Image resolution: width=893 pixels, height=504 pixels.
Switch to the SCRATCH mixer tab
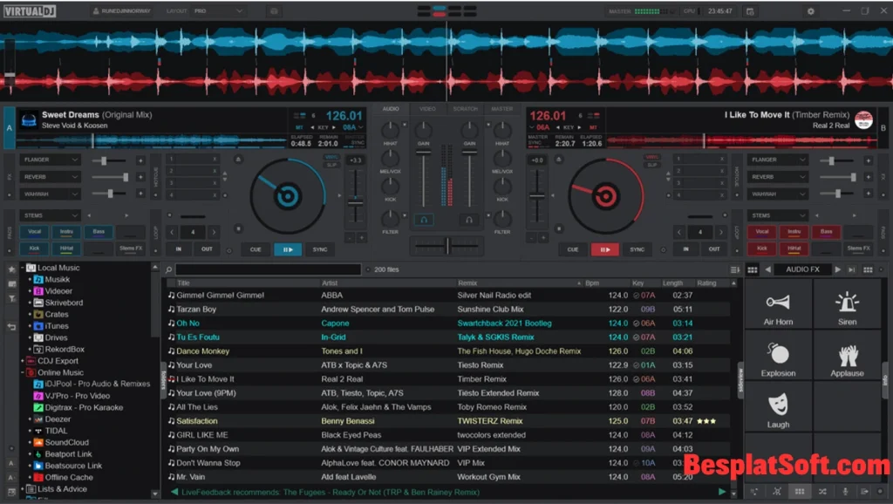pos(465,109)
